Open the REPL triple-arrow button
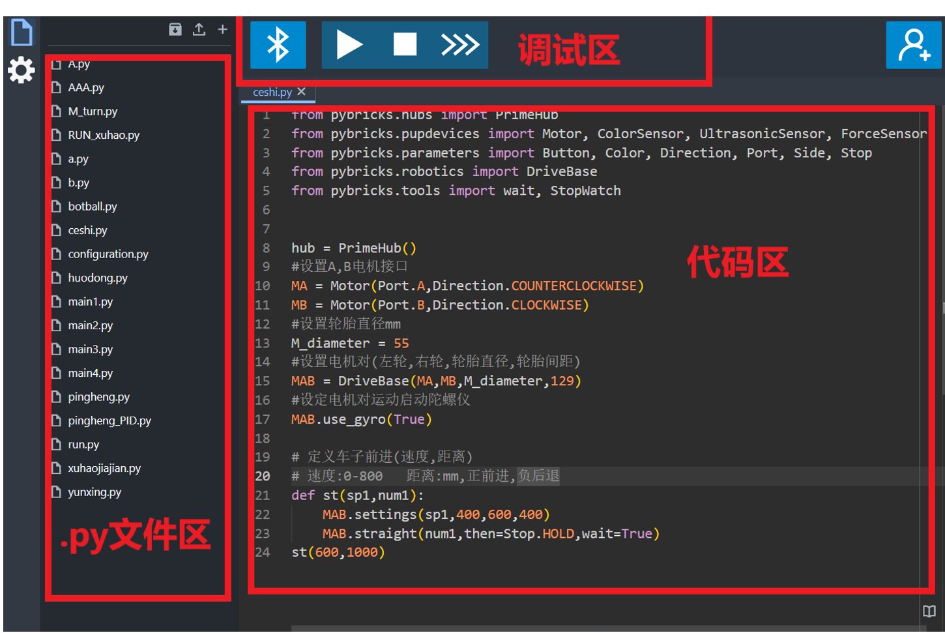 point(460,45)
